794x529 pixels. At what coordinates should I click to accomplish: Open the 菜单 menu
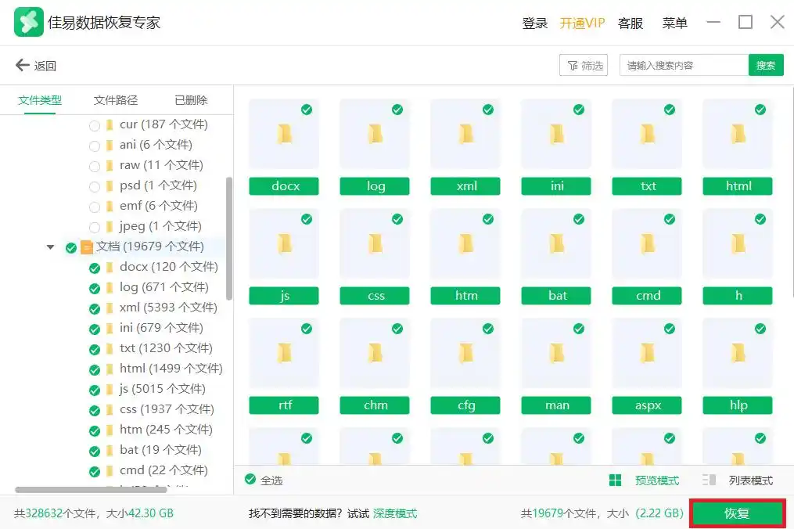pos(674,23)
